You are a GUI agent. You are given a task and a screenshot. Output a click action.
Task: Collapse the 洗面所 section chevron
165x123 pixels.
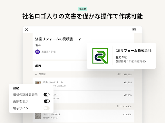coord(36,74)
